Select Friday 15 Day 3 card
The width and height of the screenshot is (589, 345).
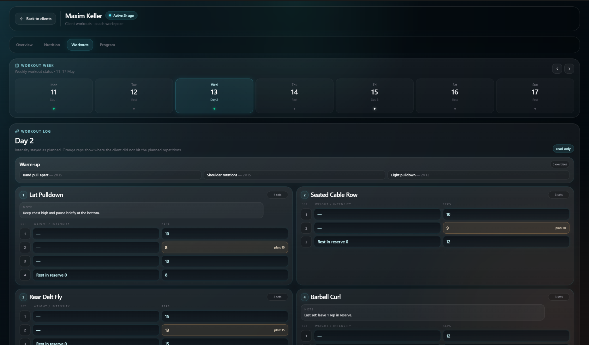click(x=374, y=96)
